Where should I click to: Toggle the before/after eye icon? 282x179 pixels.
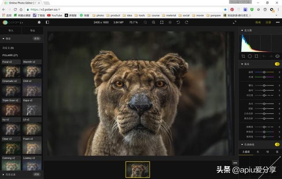coord(277,56)
